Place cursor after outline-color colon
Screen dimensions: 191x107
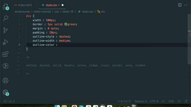point(58,45)
